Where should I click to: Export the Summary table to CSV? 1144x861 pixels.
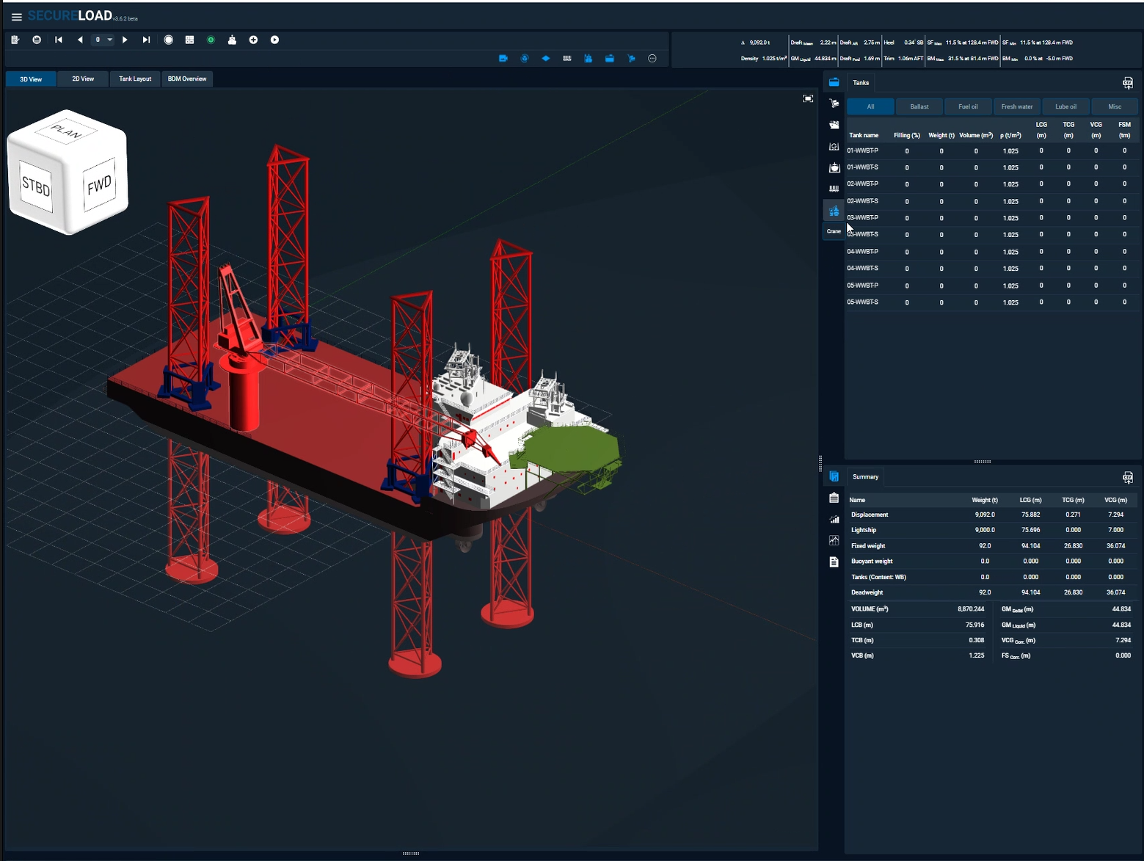pyautogui.click(x=1127, y=478)
